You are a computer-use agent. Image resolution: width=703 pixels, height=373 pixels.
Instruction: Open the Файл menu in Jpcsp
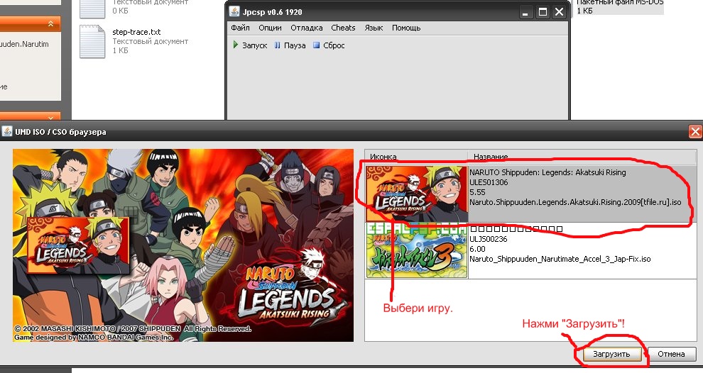coord(240,28)
